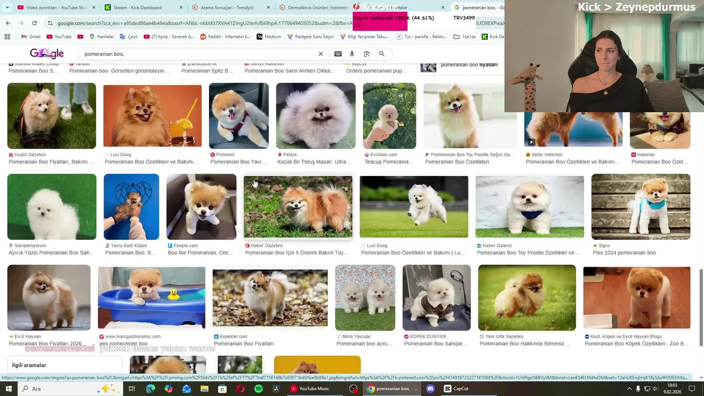Launch Microsoft Edge from the taskbar
Image resolution: width=704 pixels, height=396 pixels.
pyautogui.click(x=151, y=388)
